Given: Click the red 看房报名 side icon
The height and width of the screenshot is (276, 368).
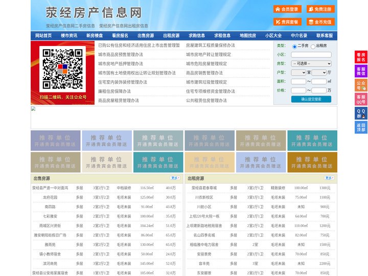Looking at the screenshot, I should [361, 57].
